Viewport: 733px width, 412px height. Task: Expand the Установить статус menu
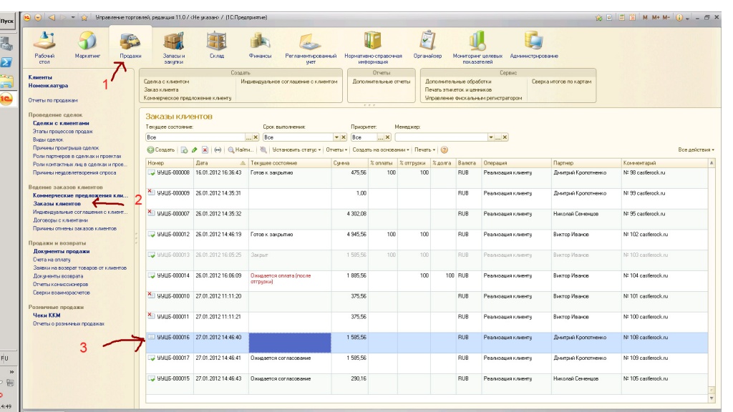296,150
